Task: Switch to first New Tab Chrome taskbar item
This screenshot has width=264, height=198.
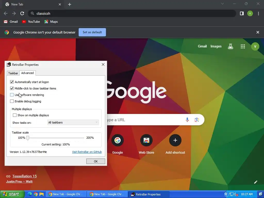Action: [67, 194]
